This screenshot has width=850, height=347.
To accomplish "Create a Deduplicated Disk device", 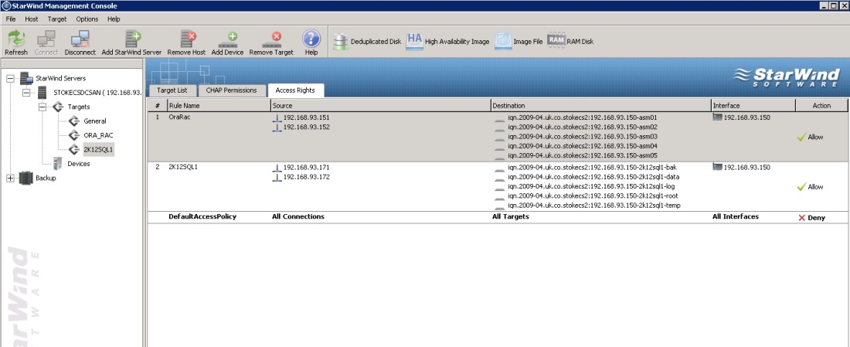I will point(367,42).
